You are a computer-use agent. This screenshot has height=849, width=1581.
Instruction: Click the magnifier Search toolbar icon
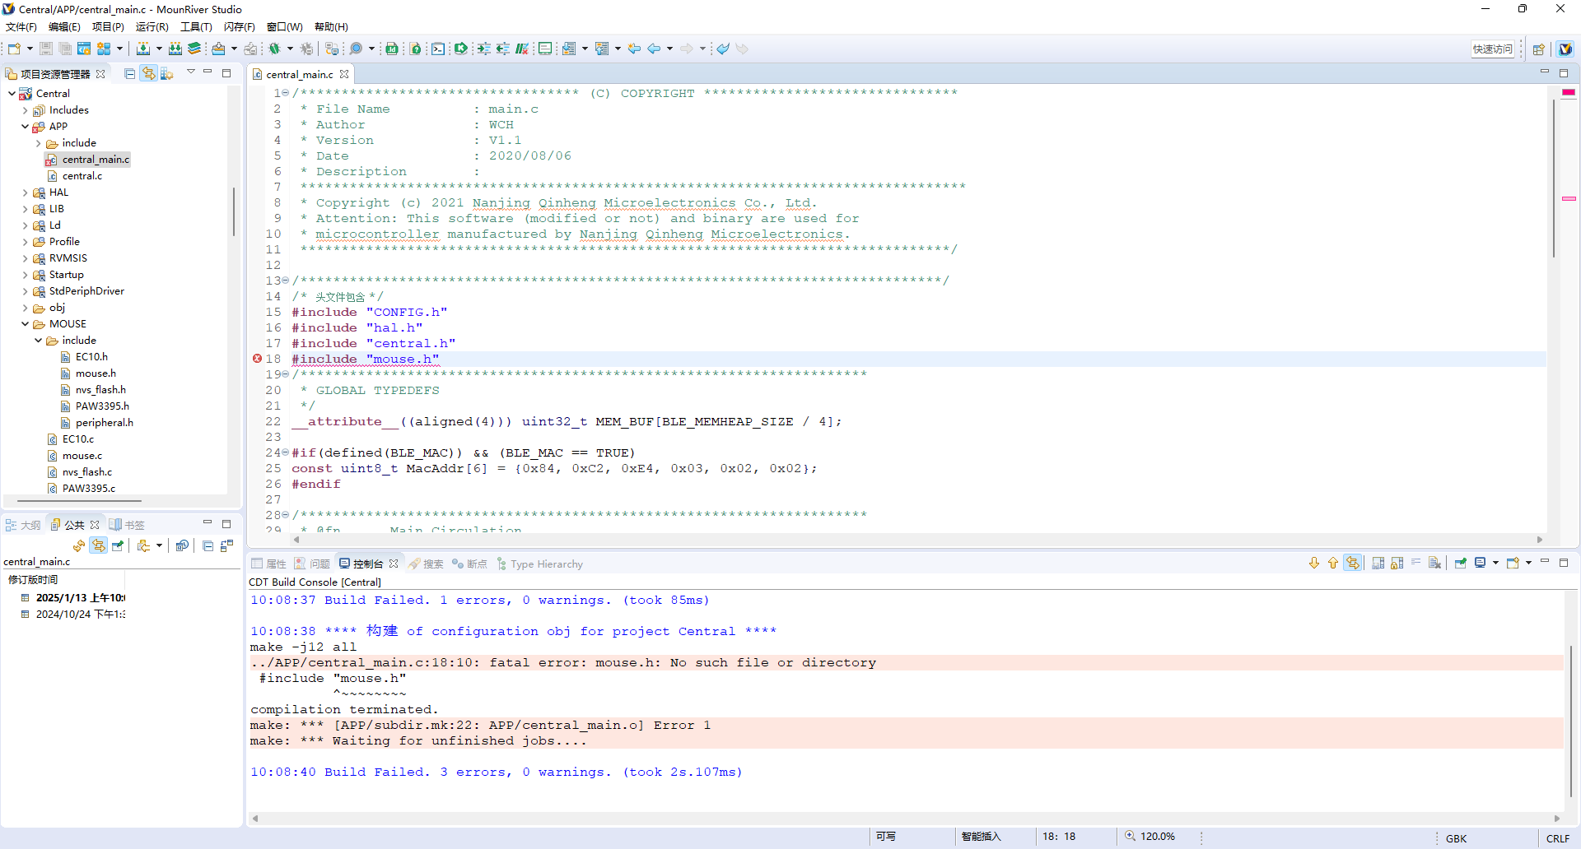(356, 49)
